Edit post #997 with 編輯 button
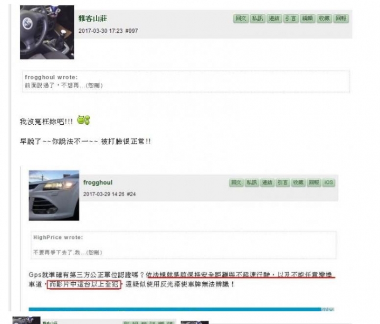This screenshot has width=380, height=324. [308, 18]
